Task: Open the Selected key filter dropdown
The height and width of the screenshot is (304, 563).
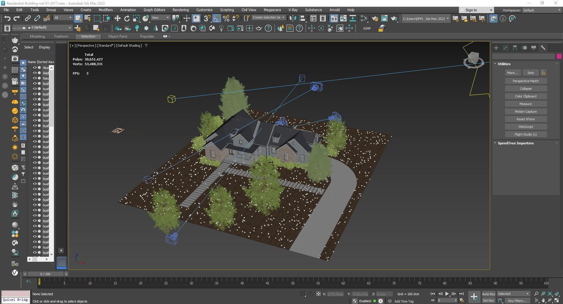Action: [x=513, y=294]
